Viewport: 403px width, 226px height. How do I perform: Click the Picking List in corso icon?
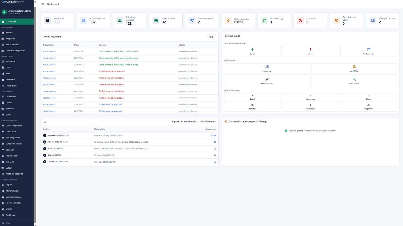click(x=373, y=20)
